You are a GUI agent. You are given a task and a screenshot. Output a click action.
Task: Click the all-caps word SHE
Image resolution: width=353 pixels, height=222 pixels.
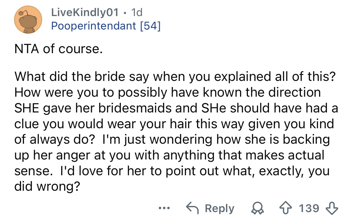[x=28, y=108]
